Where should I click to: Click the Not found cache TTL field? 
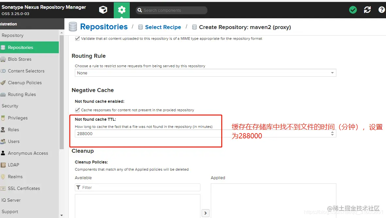click(206, 133)
